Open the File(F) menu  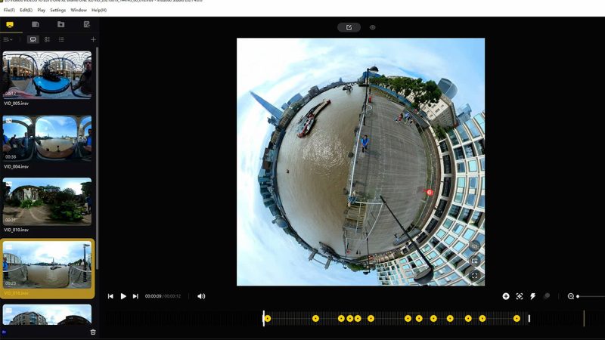coord(9,10)
